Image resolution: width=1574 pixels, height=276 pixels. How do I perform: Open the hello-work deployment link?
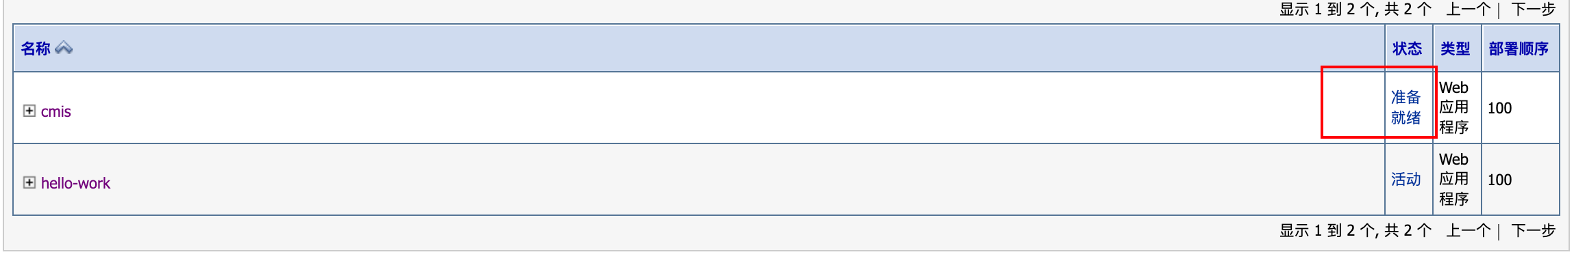75,183
